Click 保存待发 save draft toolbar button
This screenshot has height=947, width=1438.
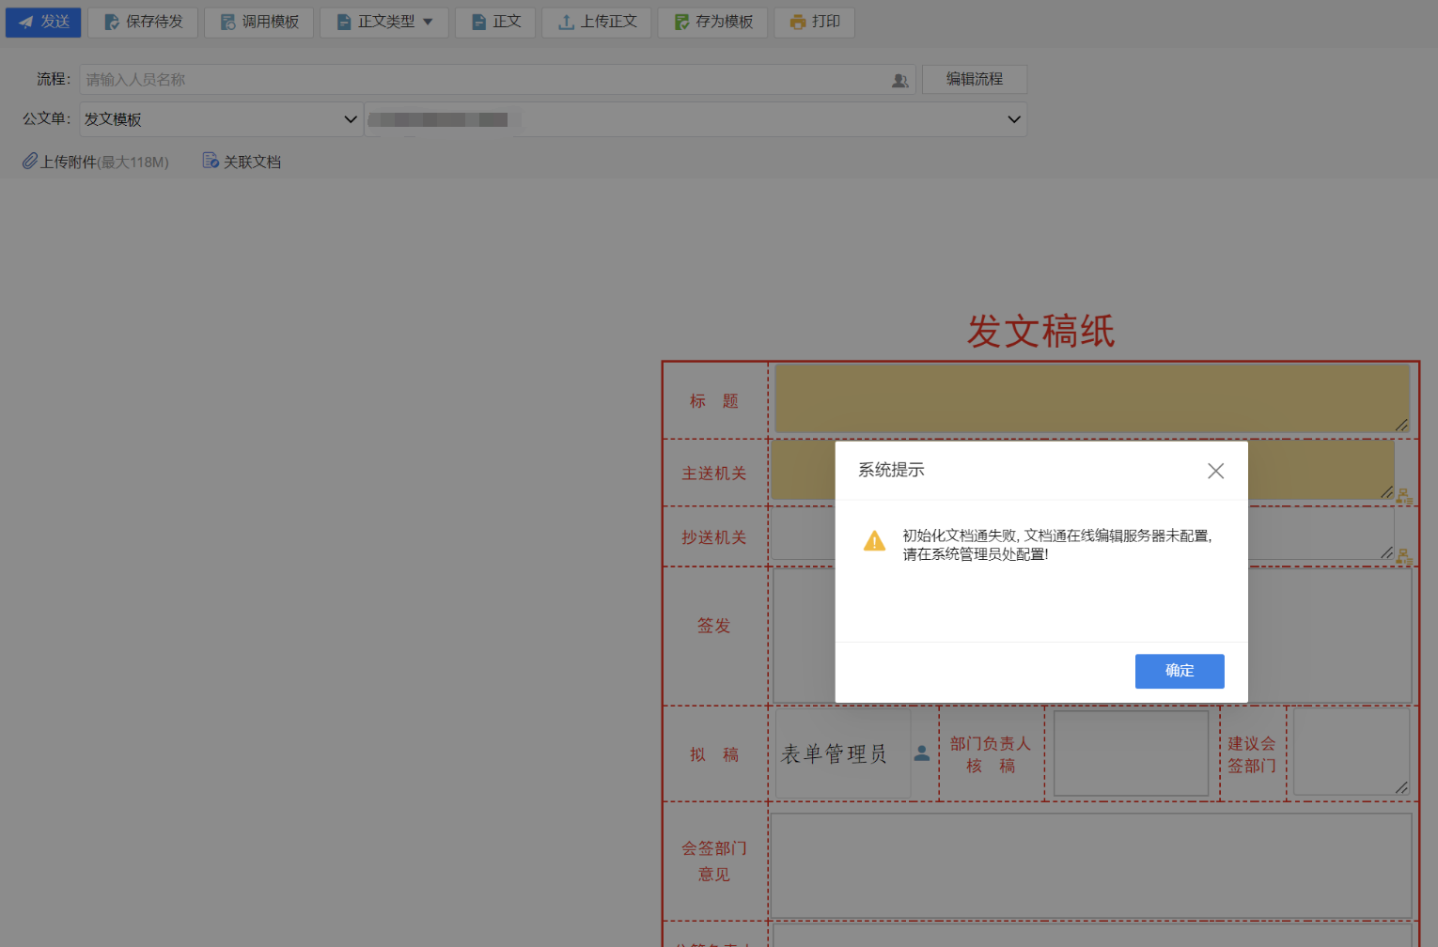[143, 23]
